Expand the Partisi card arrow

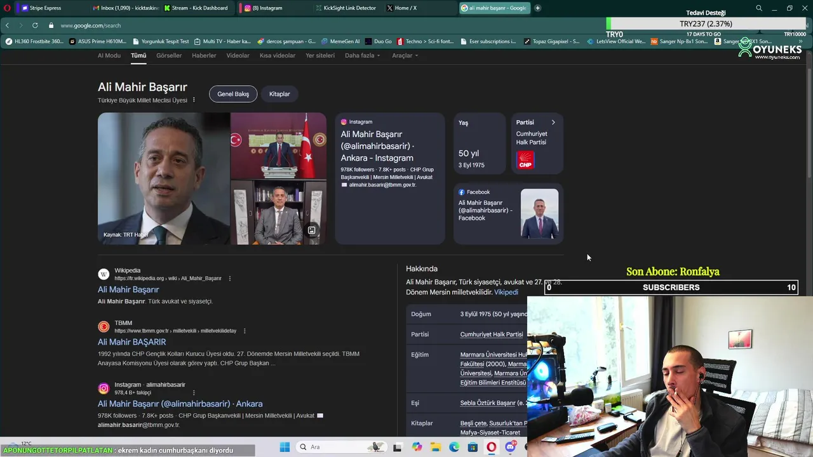(553, 123)
